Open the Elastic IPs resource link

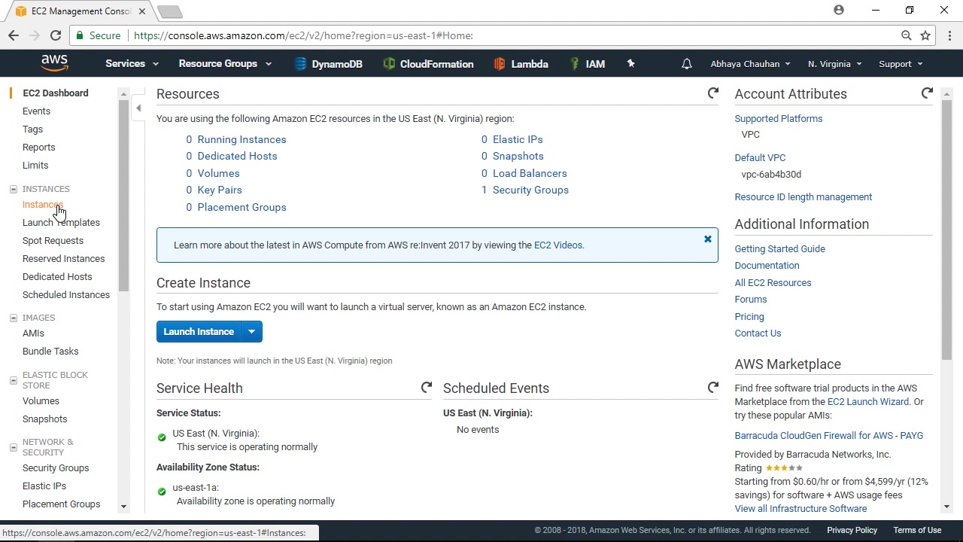(518, 139)
